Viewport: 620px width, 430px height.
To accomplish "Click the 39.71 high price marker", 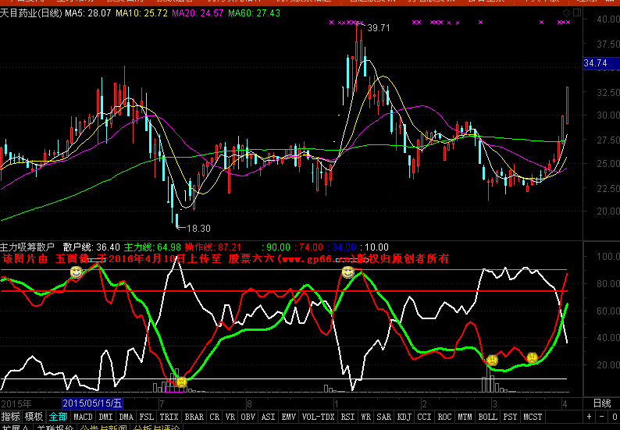I will click(x=378, y=28).
